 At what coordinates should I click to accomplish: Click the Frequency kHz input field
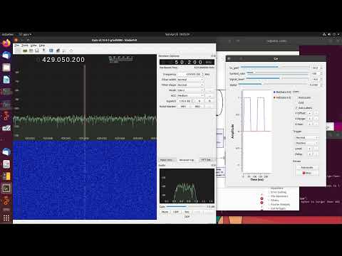pyautogui.click(x=191, y=74)
